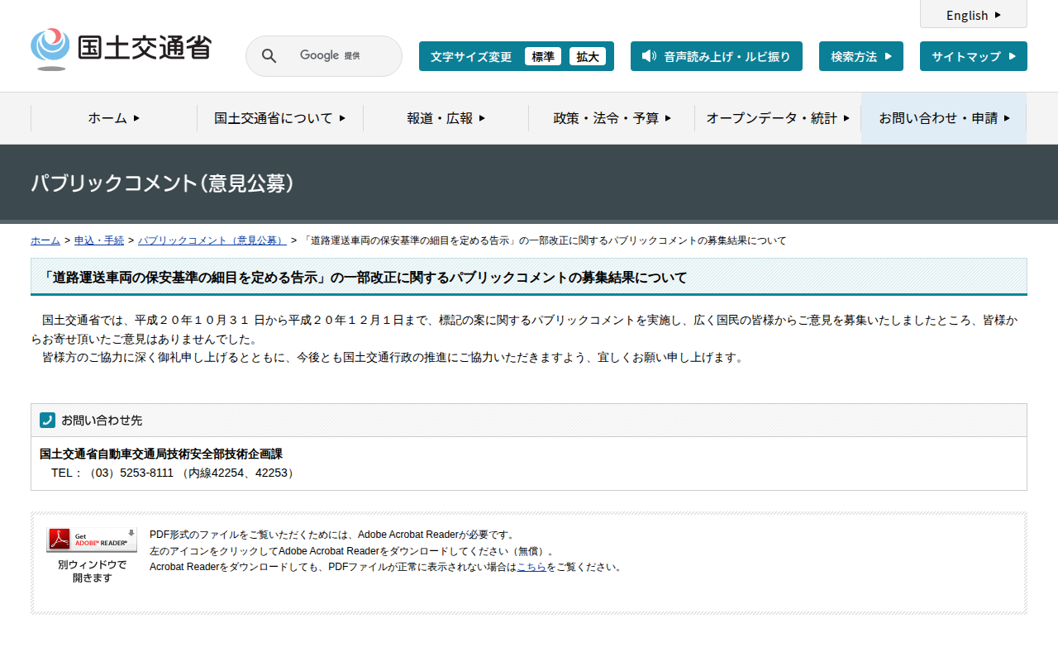This screenshot has width=1058, height=661.
Task: Expand the 政策・法令・予算 navigation menu
Action: coord(610,118)
